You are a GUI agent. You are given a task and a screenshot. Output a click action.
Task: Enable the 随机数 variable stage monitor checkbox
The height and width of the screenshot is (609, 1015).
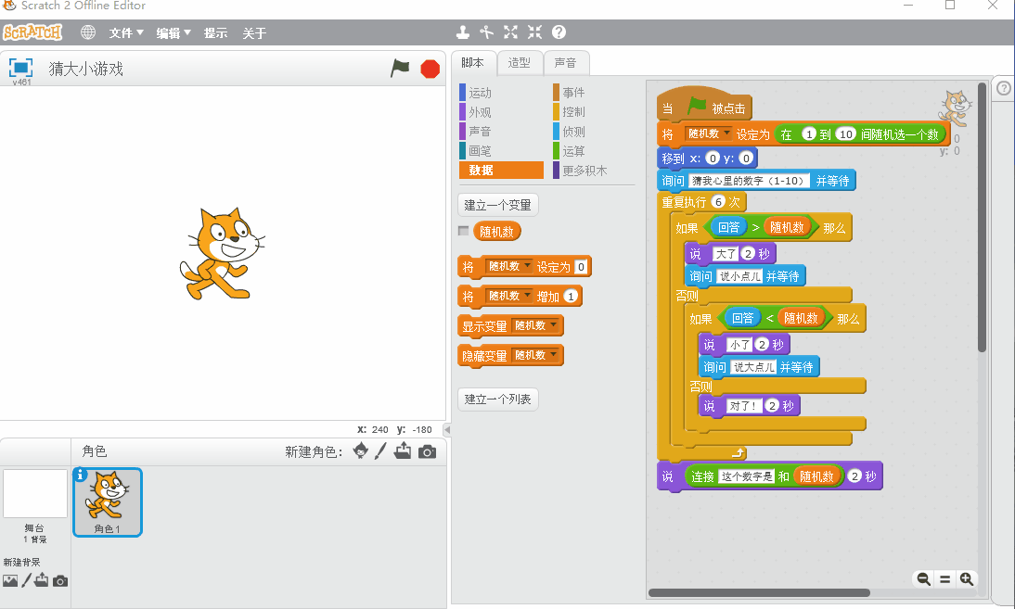click(x=464, y=231)
